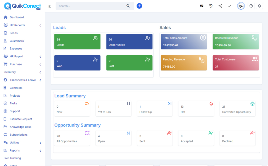Viewport: 268px width, 166px height.
Task: Click the Support lifebuoy icon
Action: pos(5,111)
